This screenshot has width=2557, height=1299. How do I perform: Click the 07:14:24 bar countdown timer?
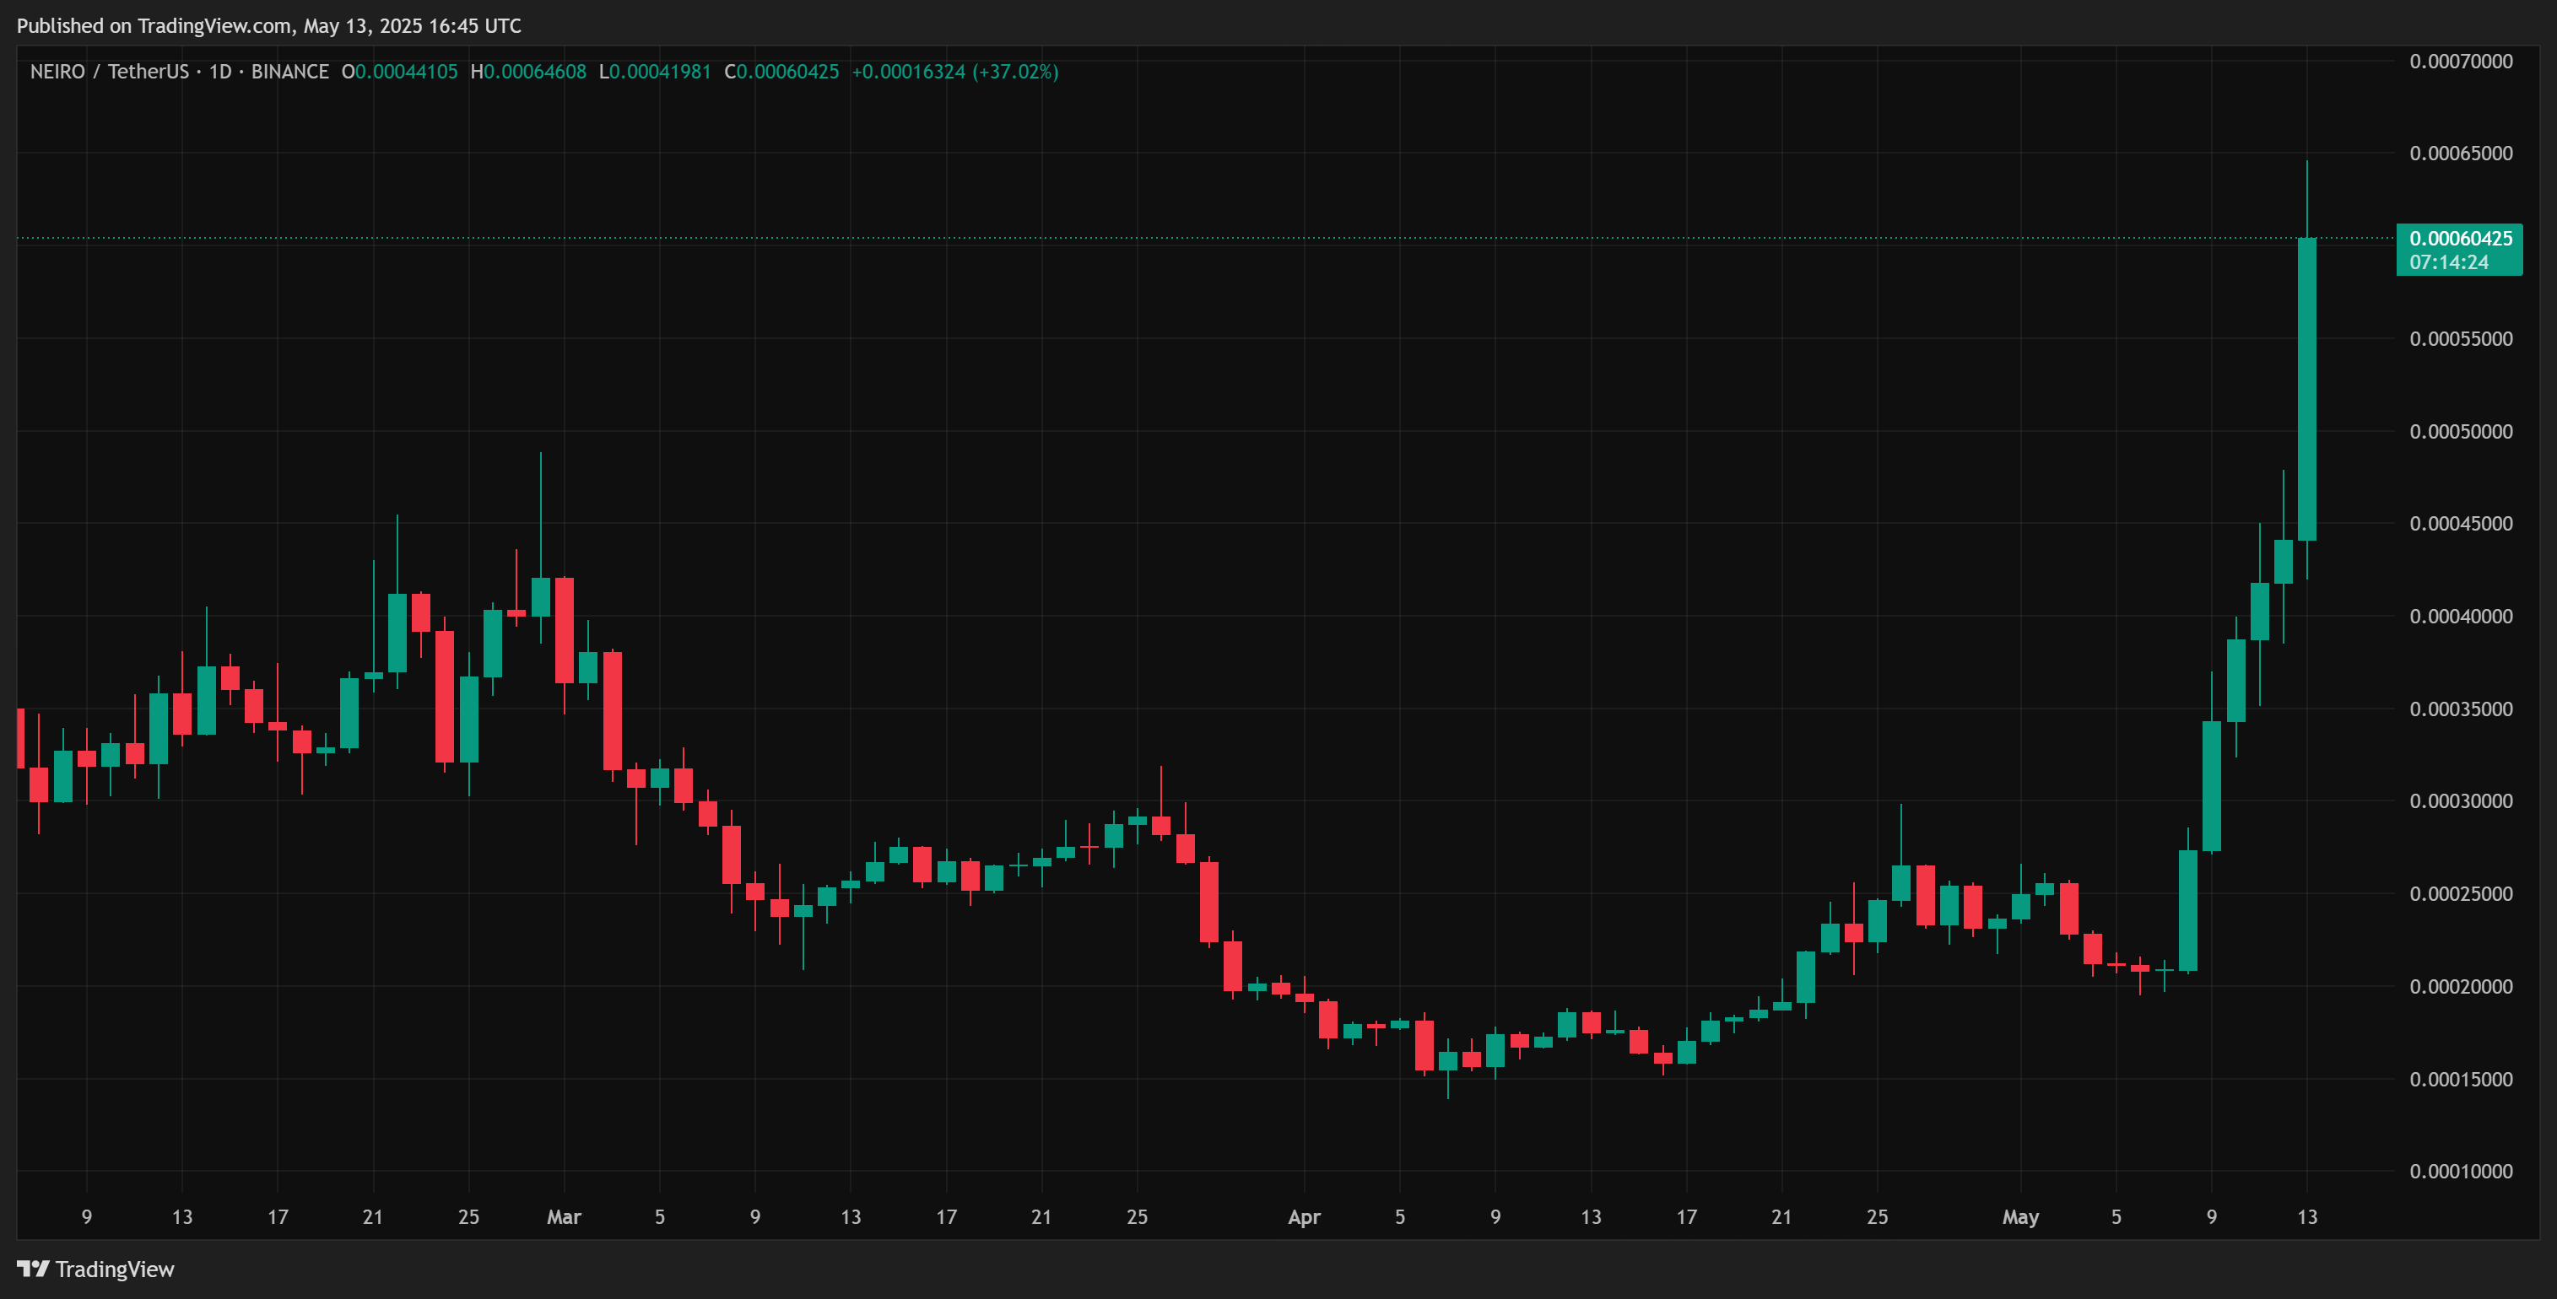click(x=2448, y=263)
